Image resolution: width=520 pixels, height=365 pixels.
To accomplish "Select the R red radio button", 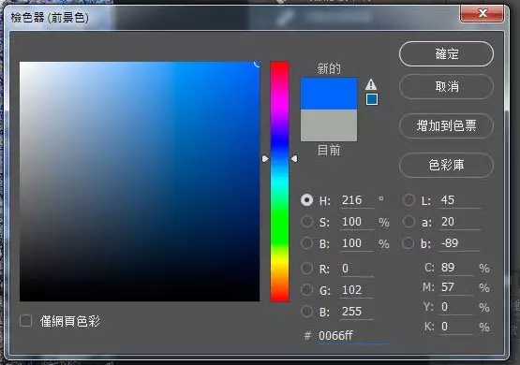I will tap(306, 268).
